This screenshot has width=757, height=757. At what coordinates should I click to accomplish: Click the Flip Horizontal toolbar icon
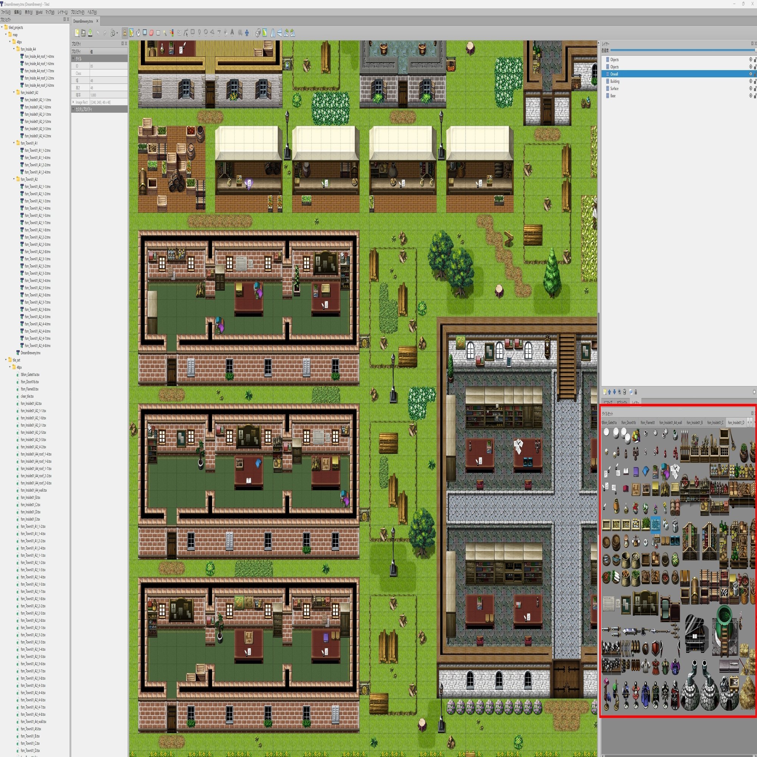click(x=273, y=33)
